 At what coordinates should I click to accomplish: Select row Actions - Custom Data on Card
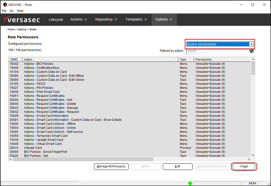coord(130,72)
